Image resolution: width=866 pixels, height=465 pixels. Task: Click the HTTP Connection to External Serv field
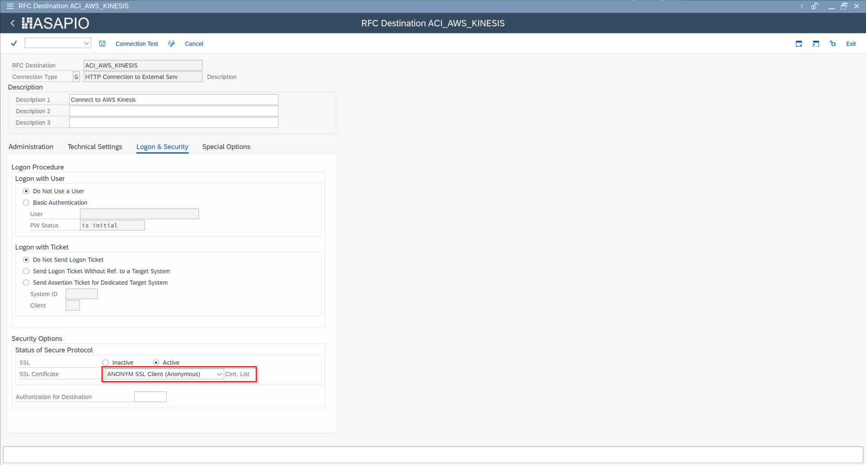click(143, 77)
